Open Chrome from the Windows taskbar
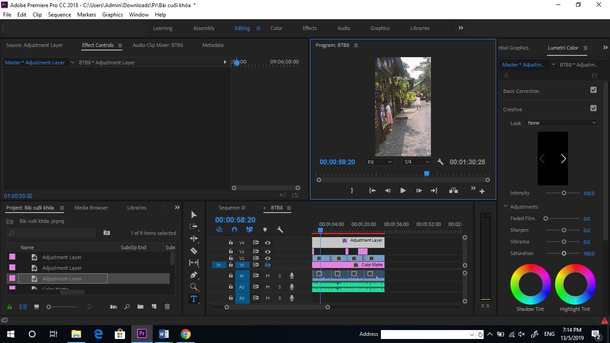The height and width of the screenshot is (343, 610). [x=186, y=334]
